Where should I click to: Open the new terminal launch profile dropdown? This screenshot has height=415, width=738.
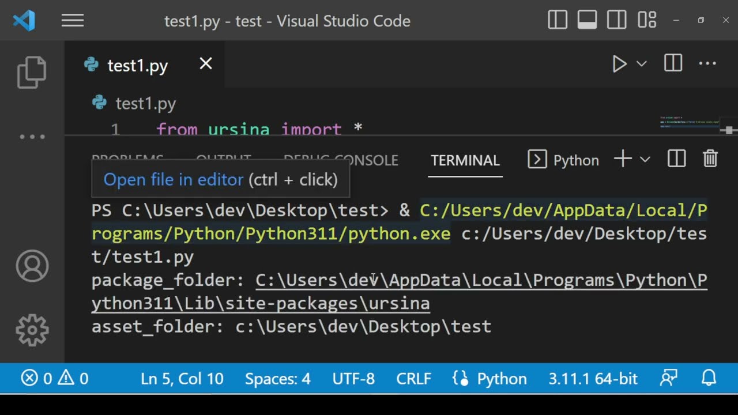coord(645,160)
